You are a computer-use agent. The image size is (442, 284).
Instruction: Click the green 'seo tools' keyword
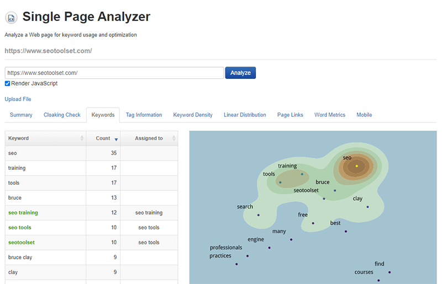click(x=20, y=227)
